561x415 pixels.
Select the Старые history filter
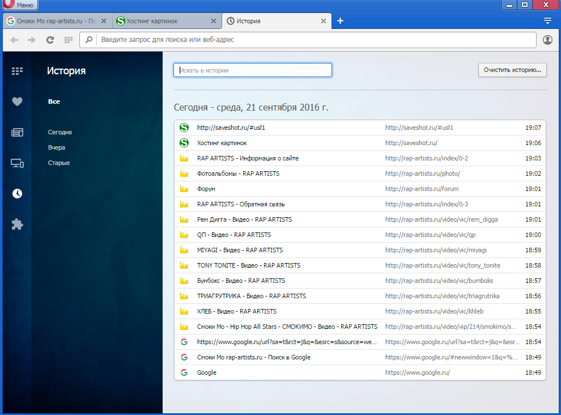tap(59, 163)
